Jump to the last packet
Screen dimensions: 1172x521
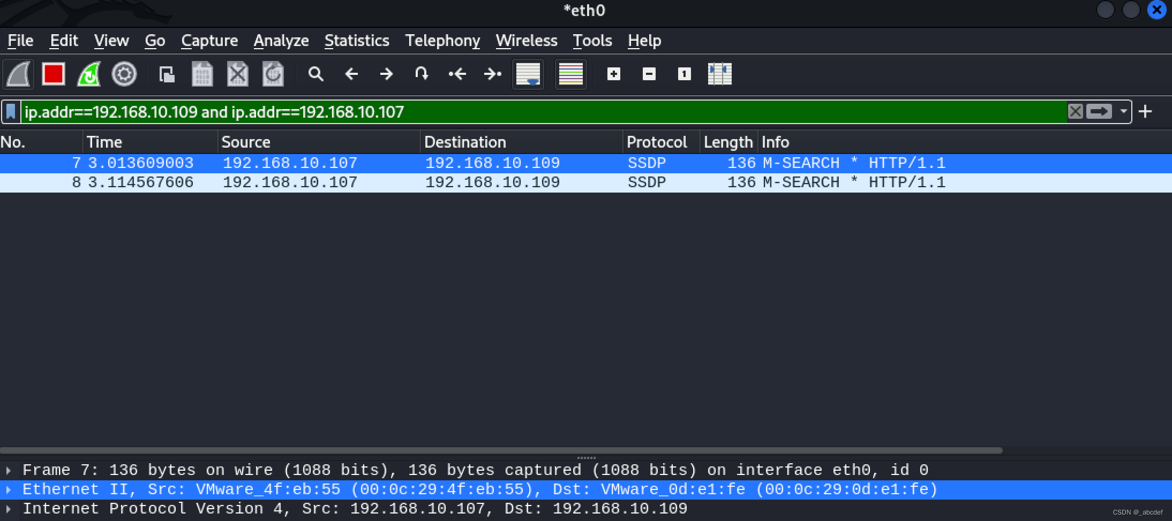492,74
